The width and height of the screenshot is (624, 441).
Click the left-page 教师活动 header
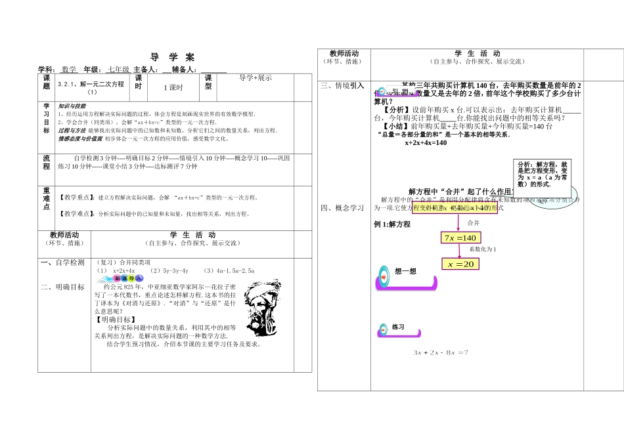(64, 235)
